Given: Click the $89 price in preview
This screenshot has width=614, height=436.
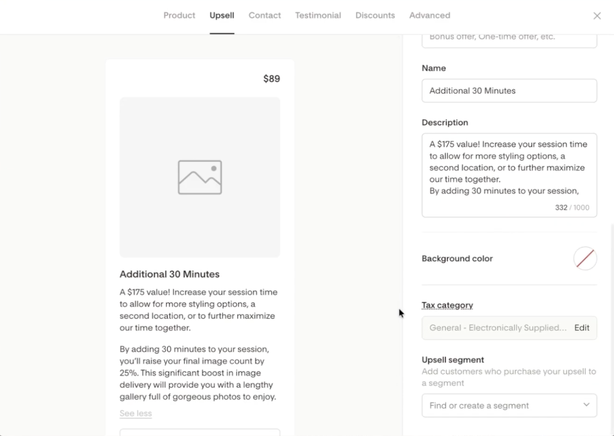Looking at the screenshot, I should tap(271, 79).
